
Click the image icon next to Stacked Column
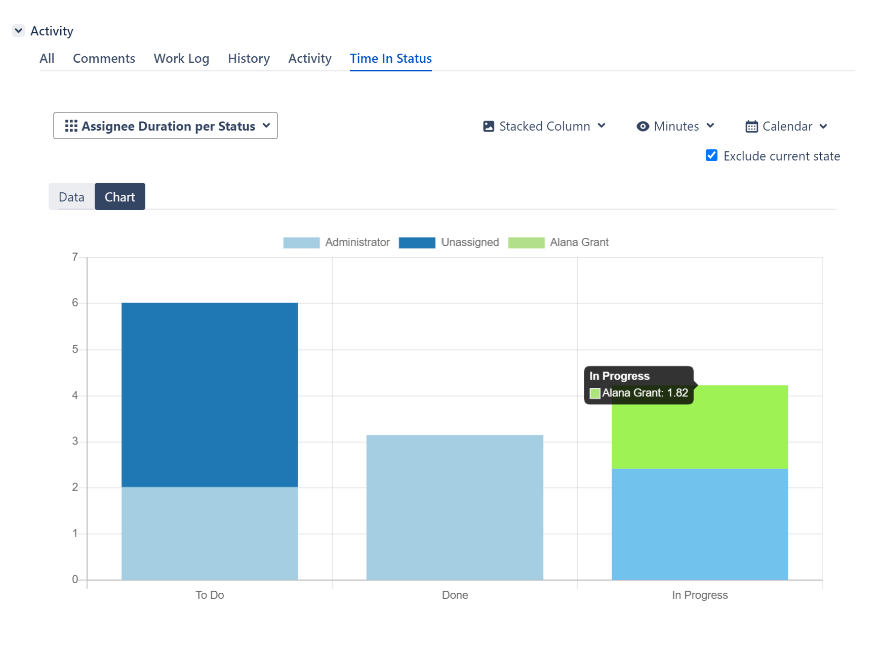tap(488, 126)
